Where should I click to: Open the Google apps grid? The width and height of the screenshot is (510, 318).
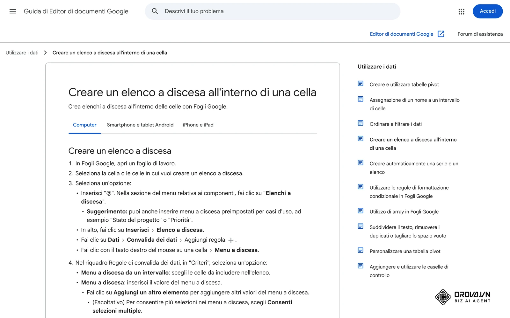click(461, 11)
